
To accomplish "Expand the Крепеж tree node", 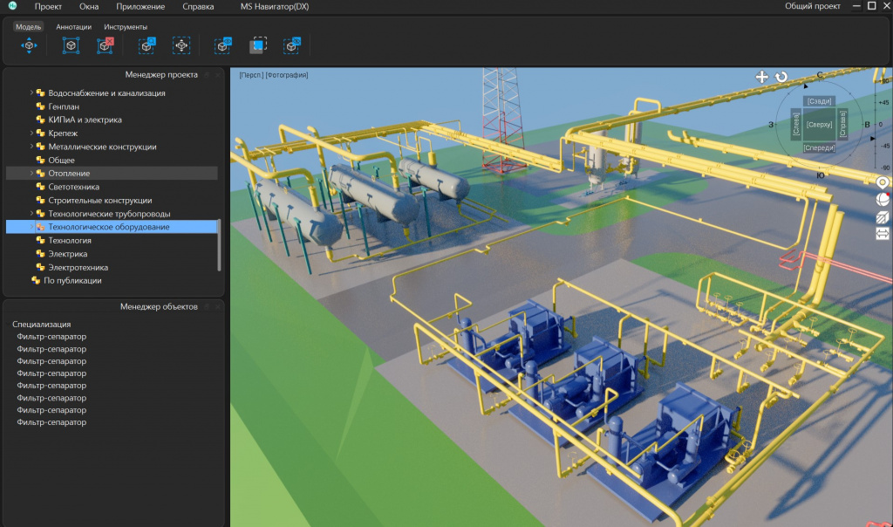I will click(31, 133).
